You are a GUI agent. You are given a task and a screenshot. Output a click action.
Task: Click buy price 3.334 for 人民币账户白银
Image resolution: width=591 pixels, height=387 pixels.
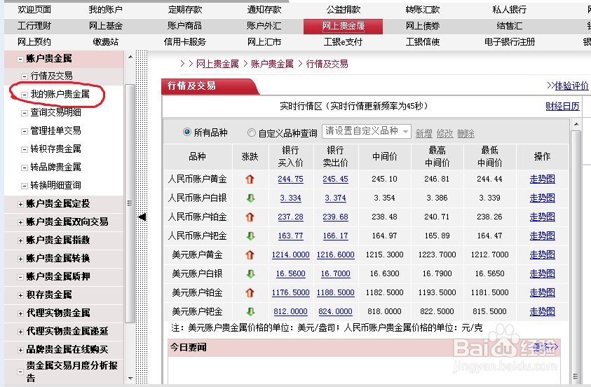coord(291,198)
